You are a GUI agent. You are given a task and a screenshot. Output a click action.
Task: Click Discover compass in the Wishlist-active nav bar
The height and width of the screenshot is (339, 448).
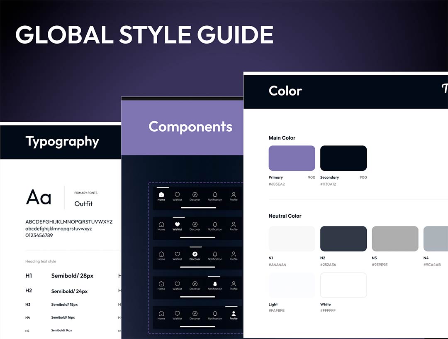(195, 224)
